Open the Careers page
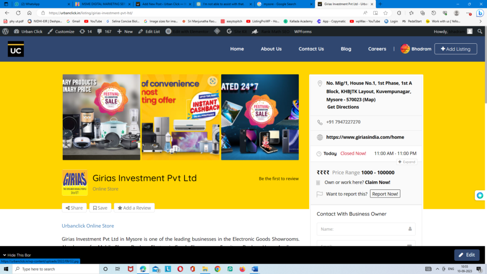Viewport: 487px width, 274px height. (377, 49)
